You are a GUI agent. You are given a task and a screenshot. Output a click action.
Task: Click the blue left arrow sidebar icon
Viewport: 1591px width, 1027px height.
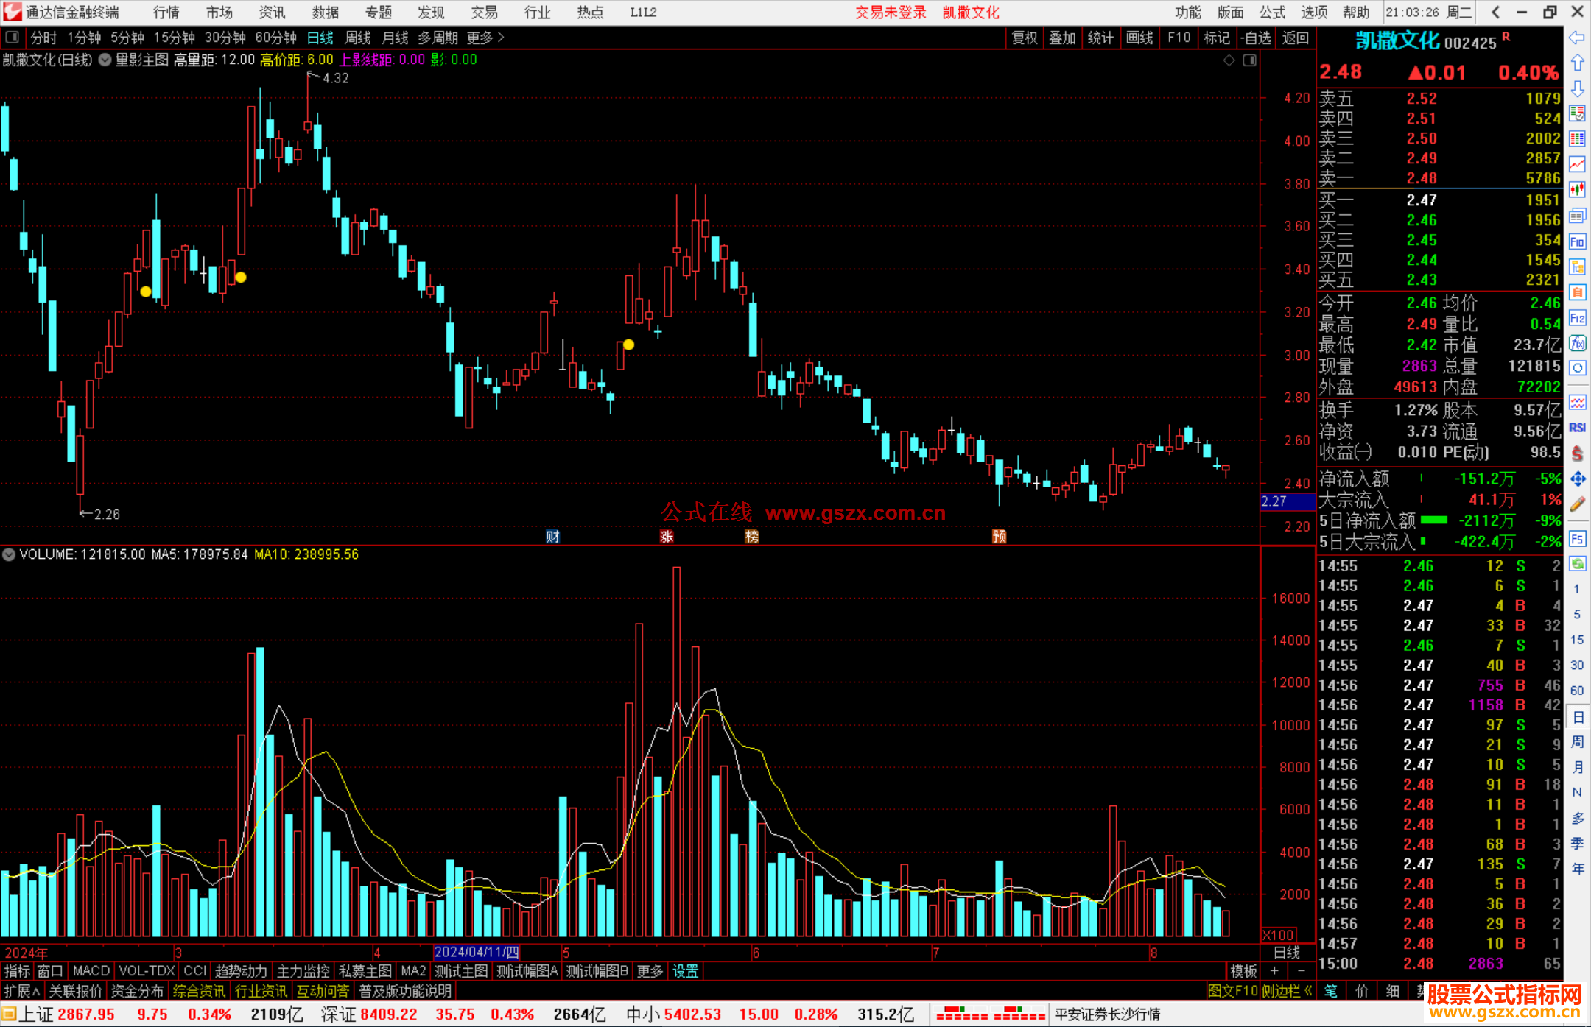1577,38
